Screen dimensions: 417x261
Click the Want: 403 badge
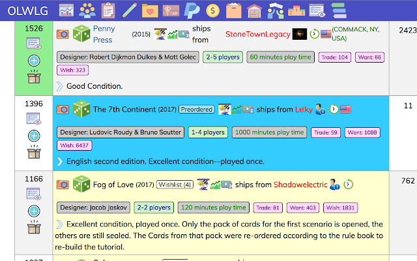302,207
